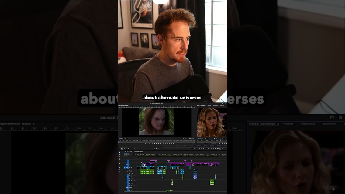The image size is (345, 194).
Task: Select the Razor tool
Action: click(120, 159)
